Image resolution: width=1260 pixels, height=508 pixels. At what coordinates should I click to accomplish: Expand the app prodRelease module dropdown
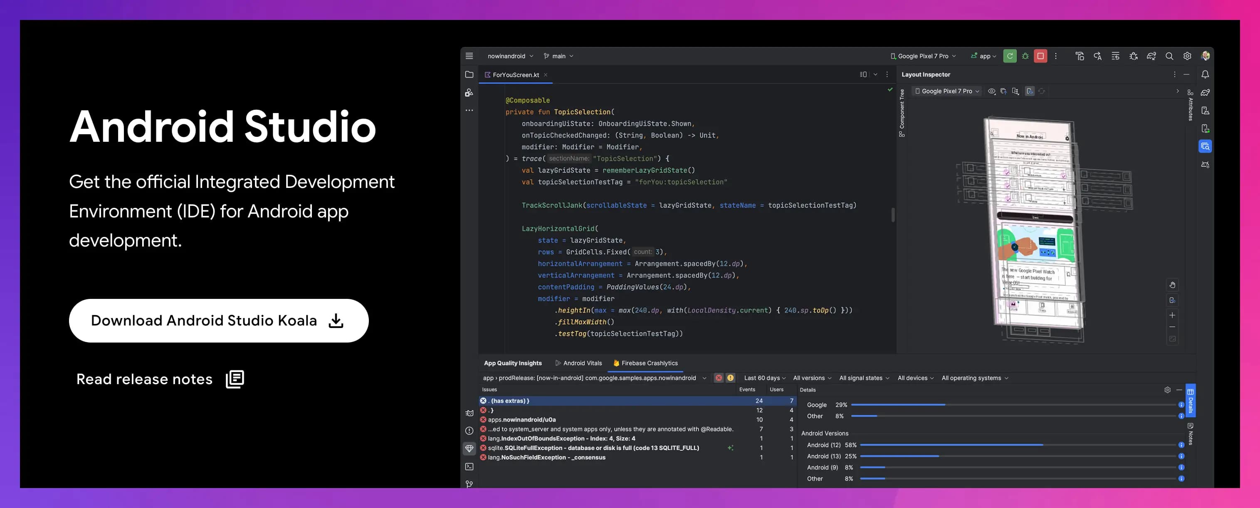tap(594, 378)
